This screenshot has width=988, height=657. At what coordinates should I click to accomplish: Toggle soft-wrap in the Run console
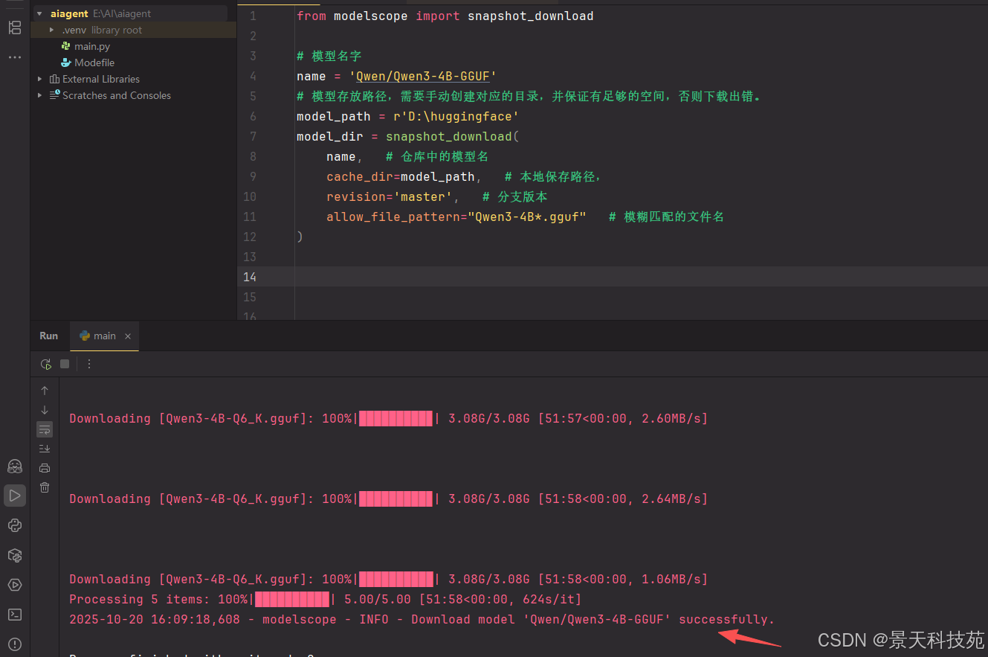pyautogui.click(x=45, y=429)
